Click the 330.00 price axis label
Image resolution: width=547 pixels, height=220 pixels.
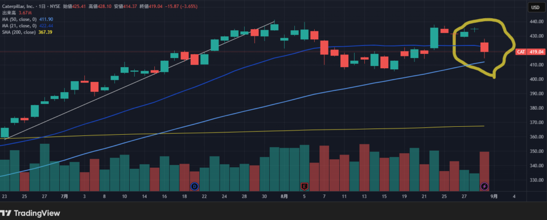pyautogui.click(x=536, y=180)
